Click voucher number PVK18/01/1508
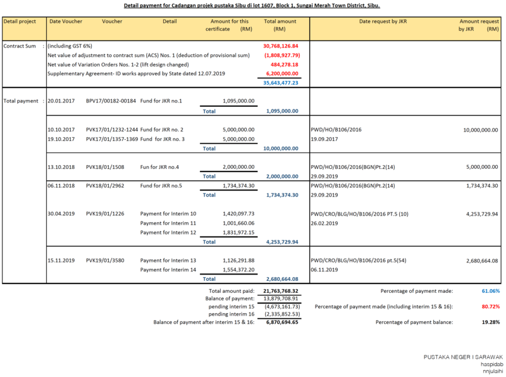The image size is (506, 377). click(106, 167)
